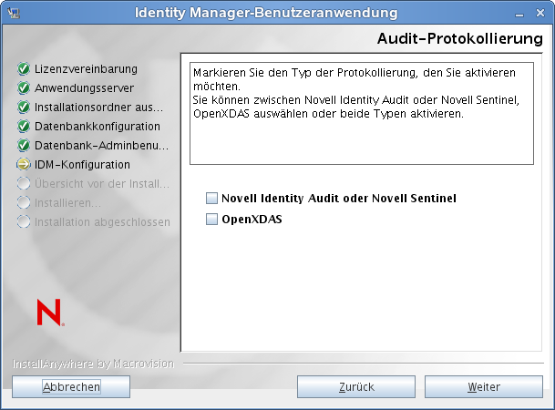Screen dimensions: 555x410
Task: Select the IDM-Konfiguration step label
Action: (82, 165)
